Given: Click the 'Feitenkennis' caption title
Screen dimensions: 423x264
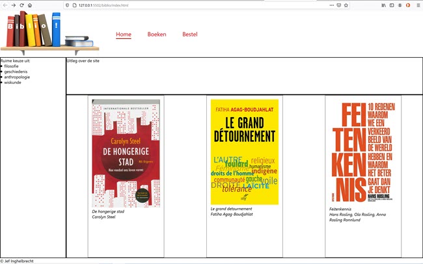Looking at the screenshot, I should 340,209.
